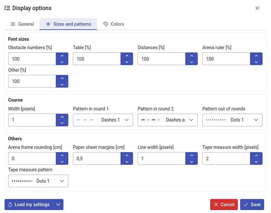Viewport: 271px width, 213px height.
Task: Increment Distances percentage with up arrow
Action: pyautogui.click(x=191, y=56)
